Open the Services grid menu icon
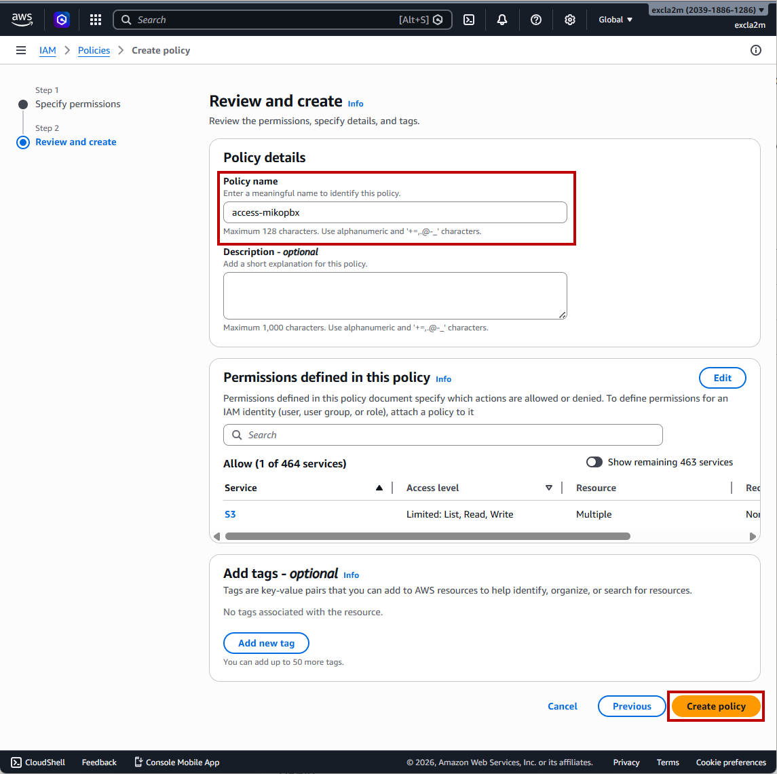Viewport: 777px width, 774px height. pyautogui.click(x=96, y=20)
